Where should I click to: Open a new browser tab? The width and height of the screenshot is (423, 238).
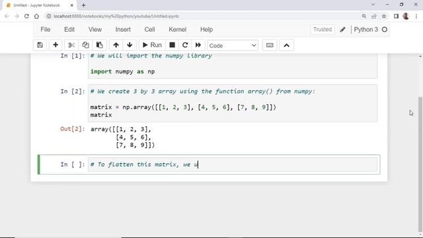83,5
